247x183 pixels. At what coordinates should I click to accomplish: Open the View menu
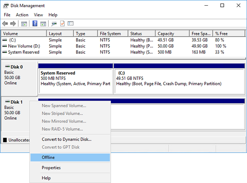pyautogui.click(x=38, y=15)
